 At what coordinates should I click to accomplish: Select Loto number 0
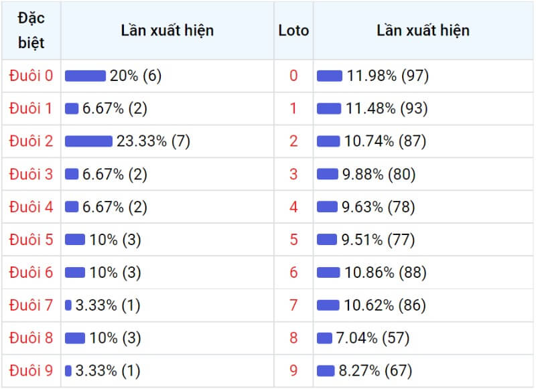(293, 76)
